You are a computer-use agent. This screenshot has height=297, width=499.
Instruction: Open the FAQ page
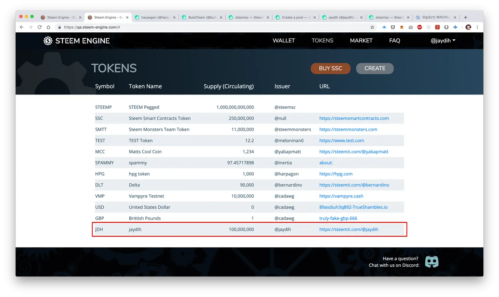[395, 40]
